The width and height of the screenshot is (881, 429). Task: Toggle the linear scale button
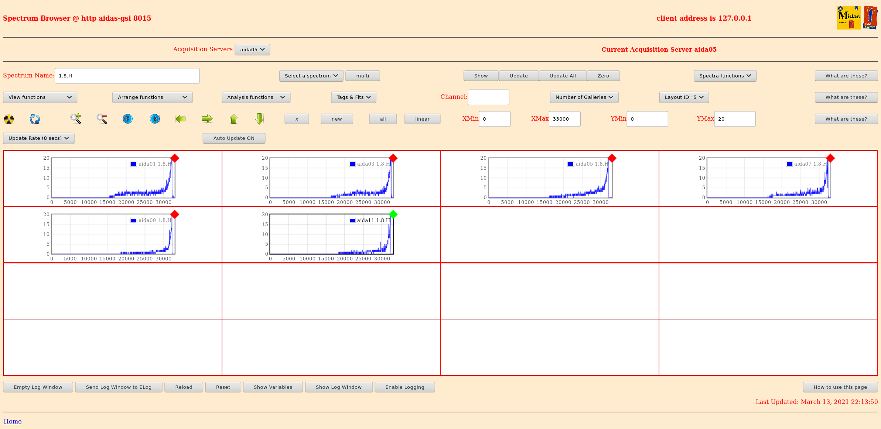click(x=422, y=119)
